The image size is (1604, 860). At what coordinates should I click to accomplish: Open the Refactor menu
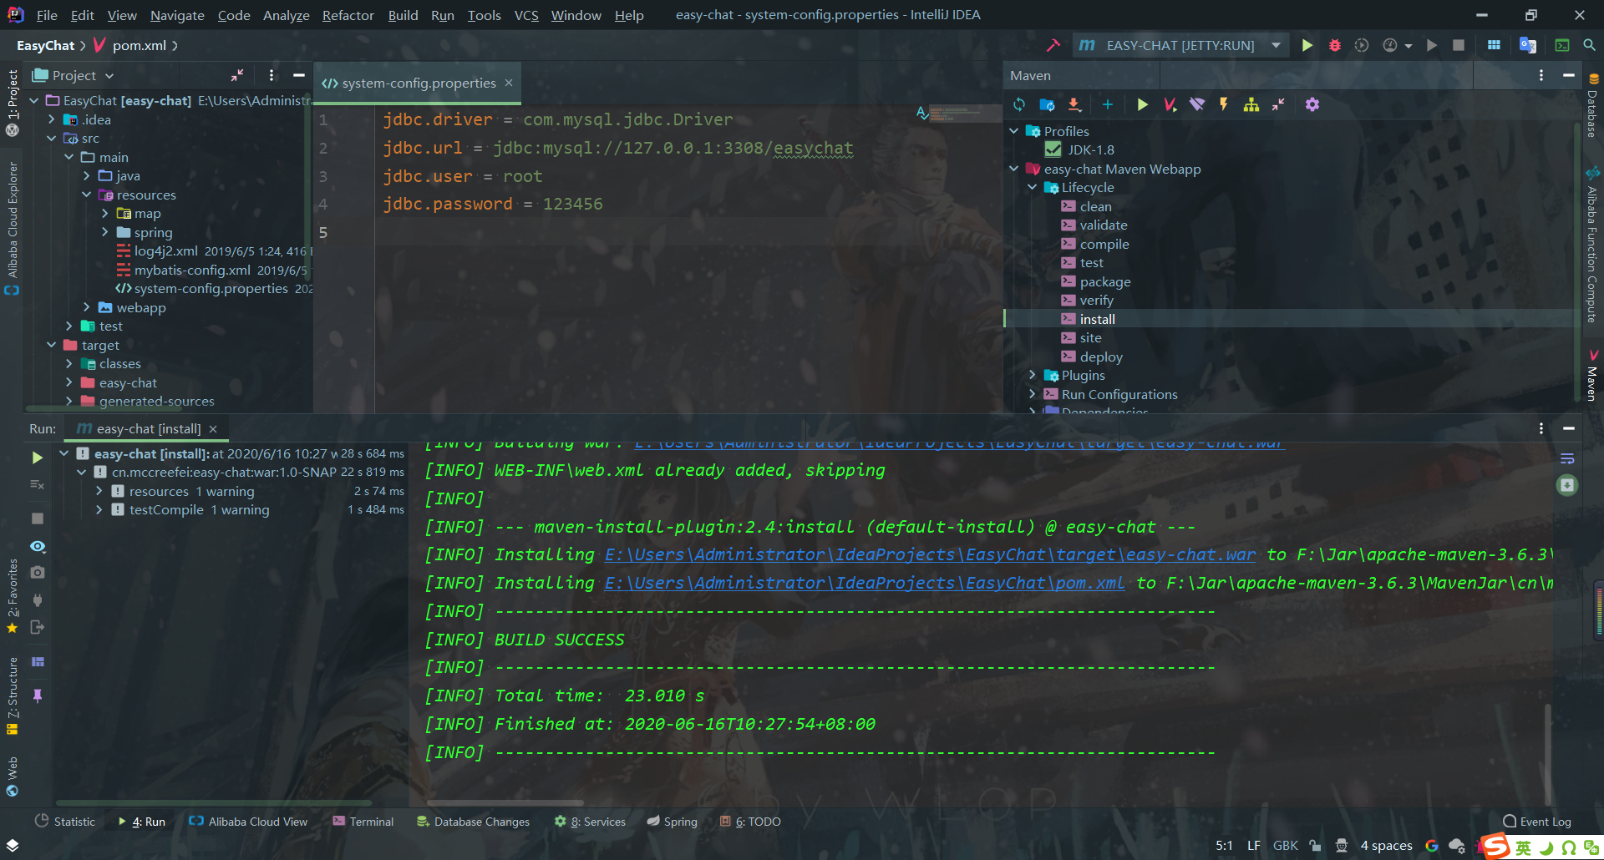click(348, 15)
